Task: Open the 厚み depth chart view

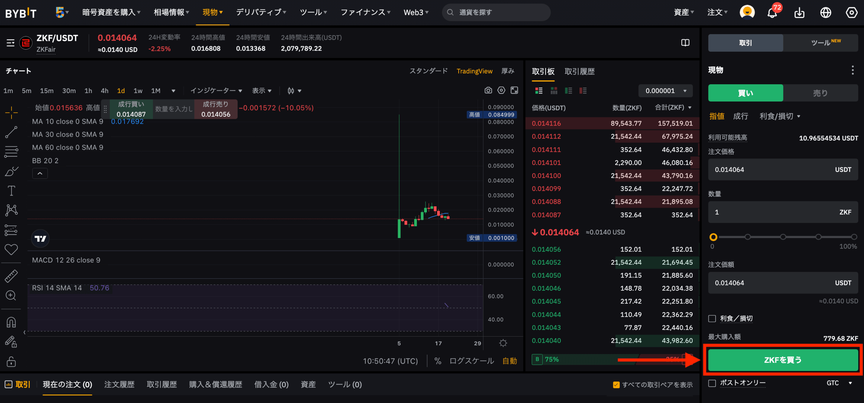Action: coord(508,71)
